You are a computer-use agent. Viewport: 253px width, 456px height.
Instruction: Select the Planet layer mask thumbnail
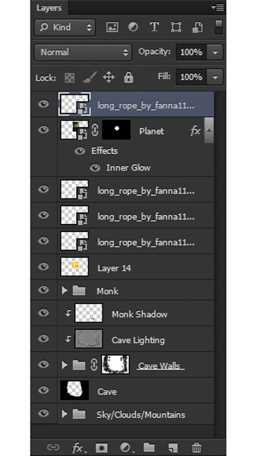116,129
